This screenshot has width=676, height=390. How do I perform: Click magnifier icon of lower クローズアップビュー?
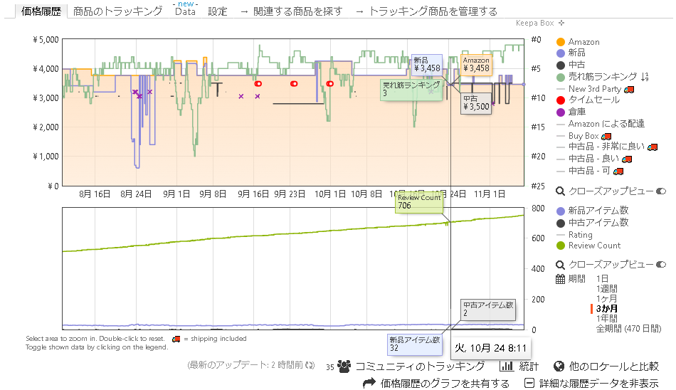(x=560, y=265)
